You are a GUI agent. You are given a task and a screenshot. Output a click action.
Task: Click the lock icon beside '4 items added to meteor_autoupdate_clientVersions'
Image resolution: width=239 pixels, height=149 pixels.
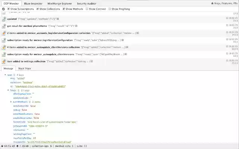point(4,47)
